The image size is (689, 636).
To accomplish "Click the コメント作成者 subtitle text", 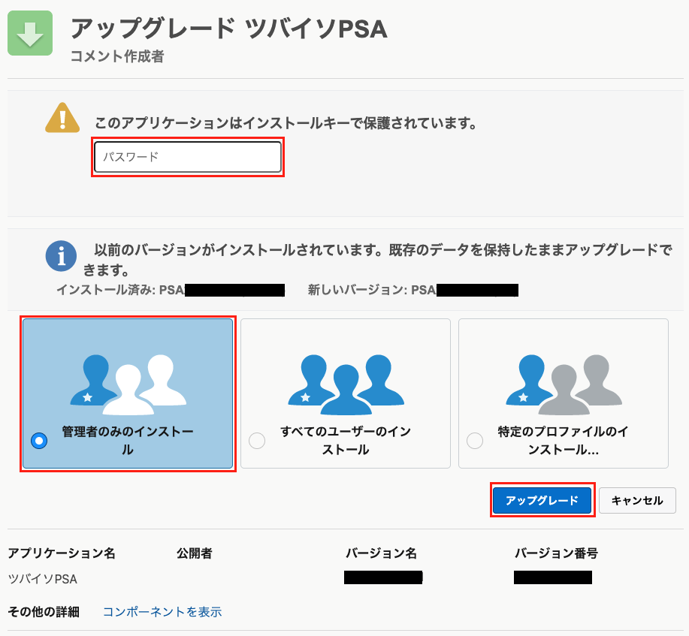I will coord(117,56).
